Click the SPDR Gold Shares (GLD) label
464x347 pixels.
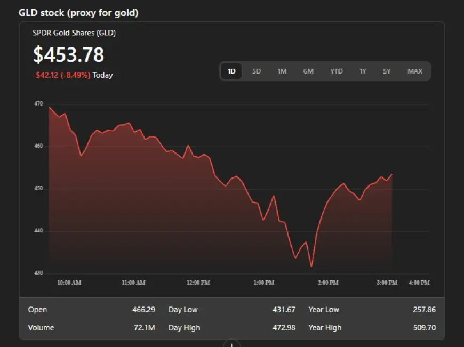pos(74,33)
